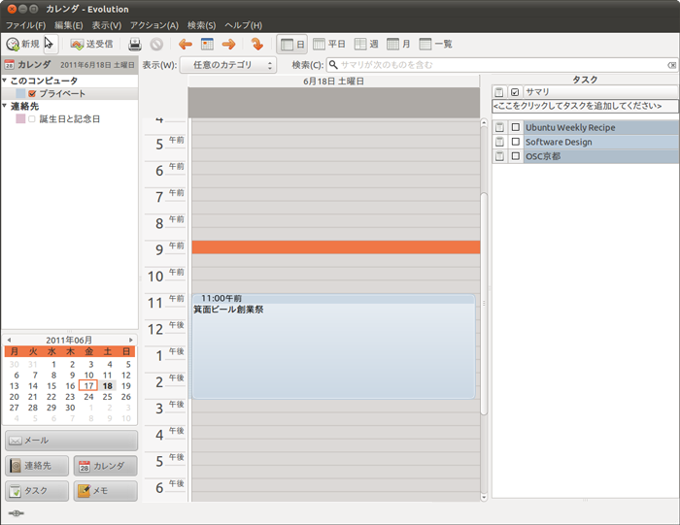
Task: Click the online/offline status icon at bottom
Action: click(17, 513)
